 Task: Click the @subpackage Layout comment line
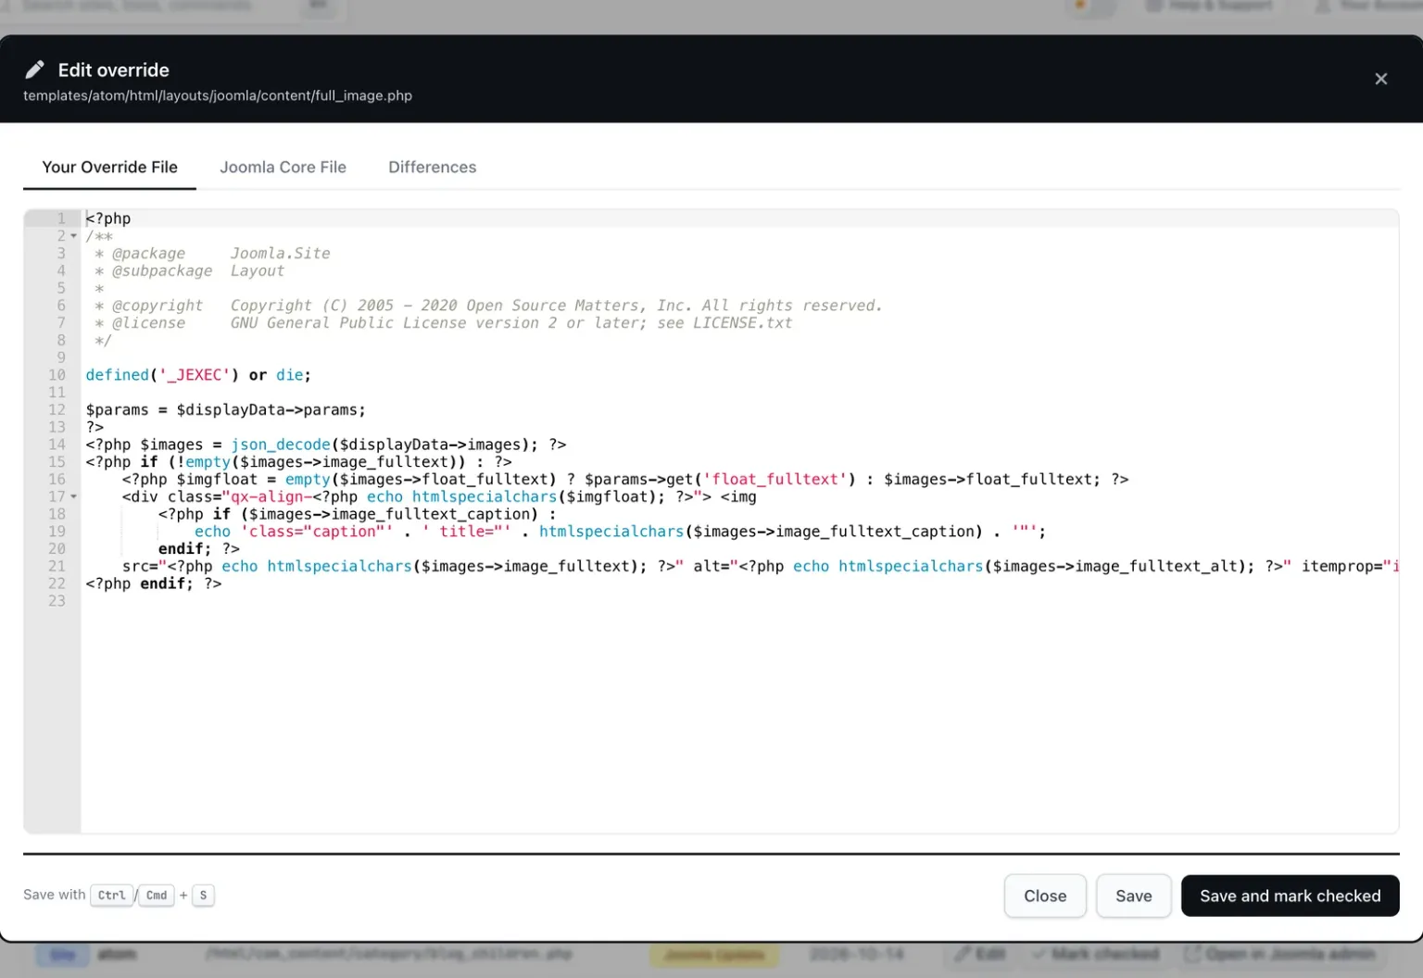point(189,271)
